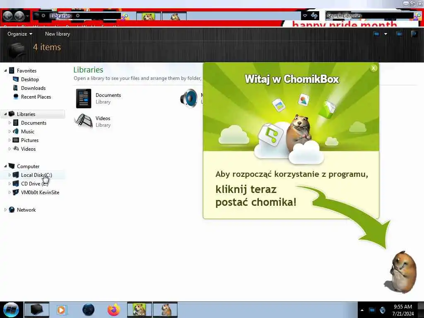Open the view options dropdown arrow
Viewport: 424px width, 318px height.
tap(385, 34)
